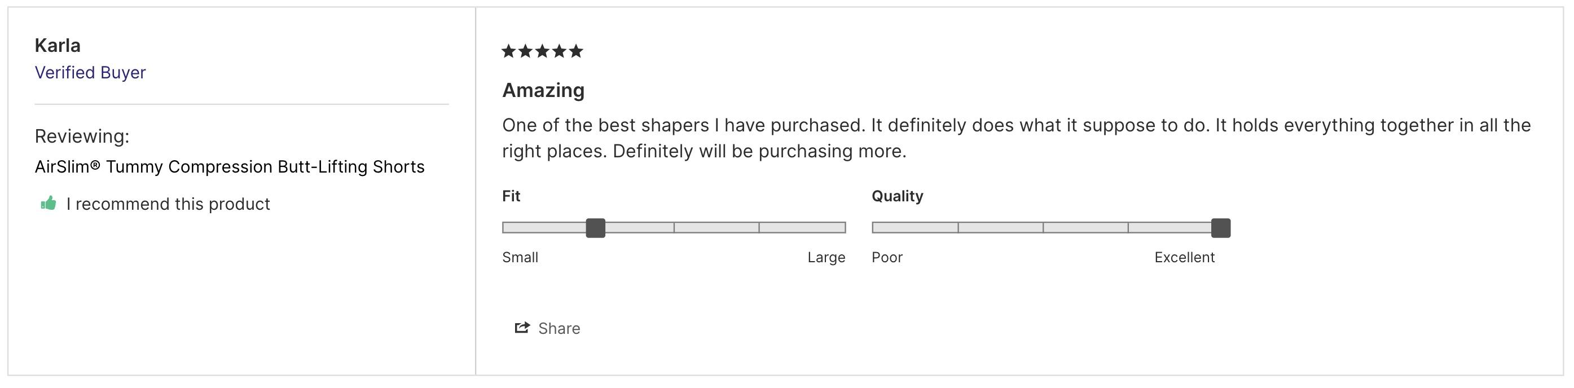This screenshot has width=1574, height=388.
Task: Click the review title Amazing
Action: 543,90
